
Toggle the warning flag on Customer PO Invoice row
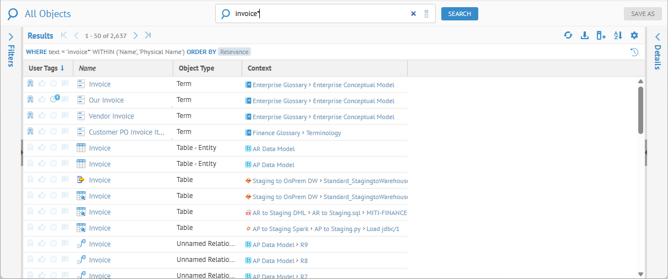click(x=54, y=132)
